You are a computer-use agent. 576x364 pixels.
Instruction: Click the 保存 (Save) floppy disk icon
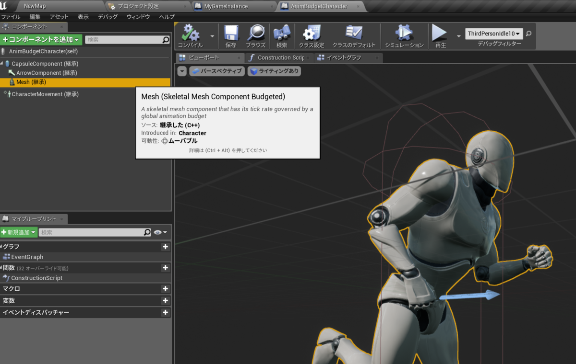pos(230,35)
